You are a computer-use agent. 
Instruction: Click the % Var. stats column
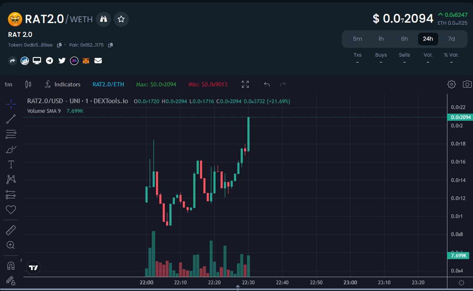pos(452,58)
